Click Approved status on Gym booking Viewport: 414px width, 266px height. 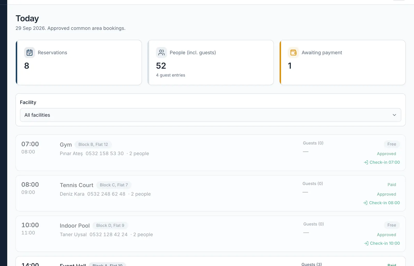[387, 154]
